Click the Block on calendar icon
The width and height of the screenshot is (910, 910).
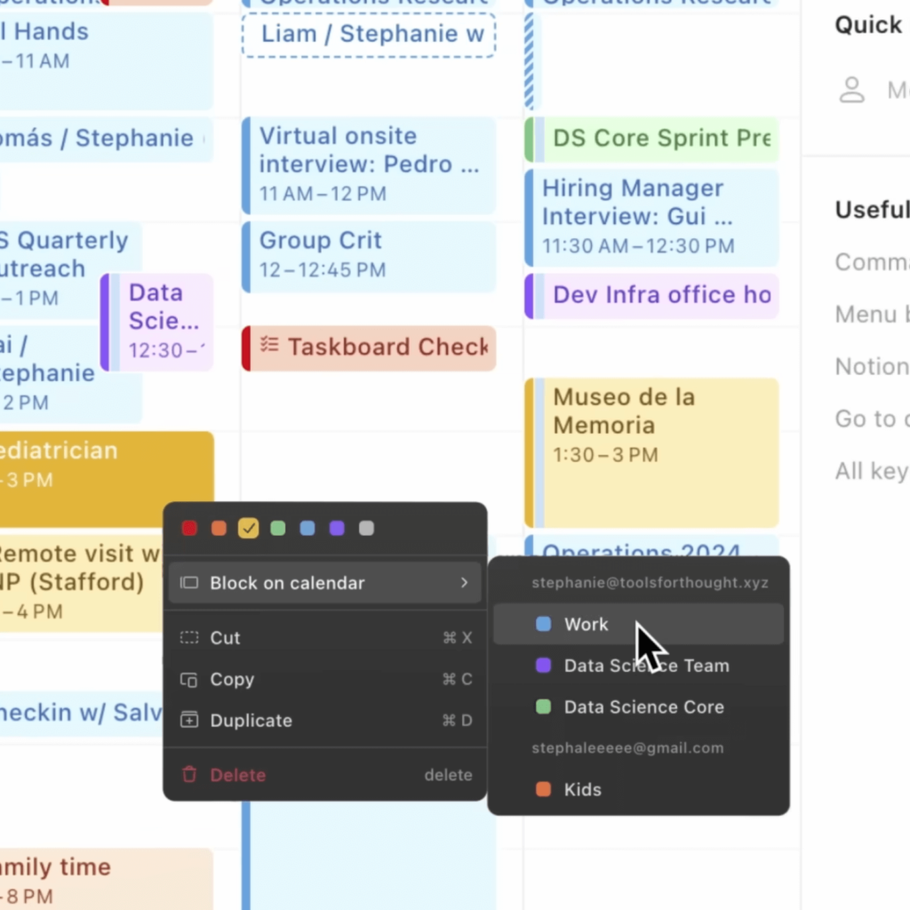point(189,583)
